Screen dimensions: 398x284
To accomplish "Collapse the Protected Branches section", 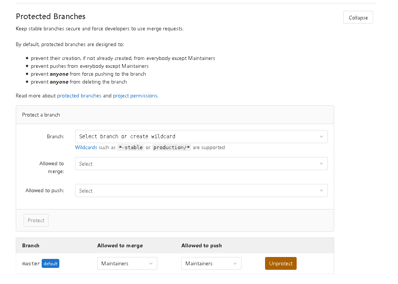I will coord(358,18).
